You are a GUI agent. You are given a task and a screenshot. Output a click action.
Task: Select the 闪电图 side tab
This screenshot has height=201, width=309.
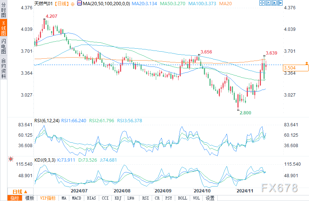[4, 46]
